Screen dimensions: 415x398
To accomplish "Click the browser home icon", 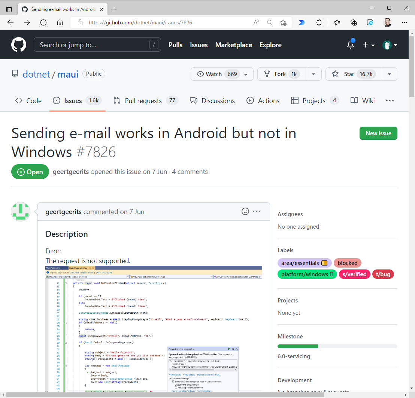I will coord(60,22).
